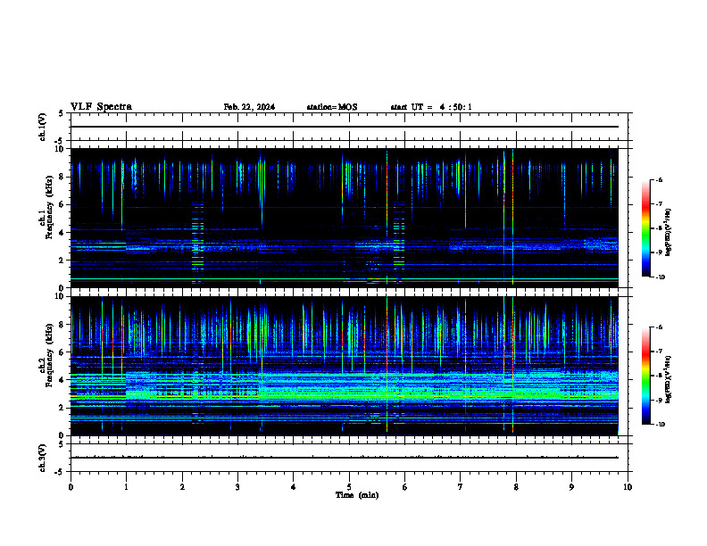This screenshot has width=707, height=546.
Task: Click the ch.3 voltage waveform trace
Action: point(344,458)
